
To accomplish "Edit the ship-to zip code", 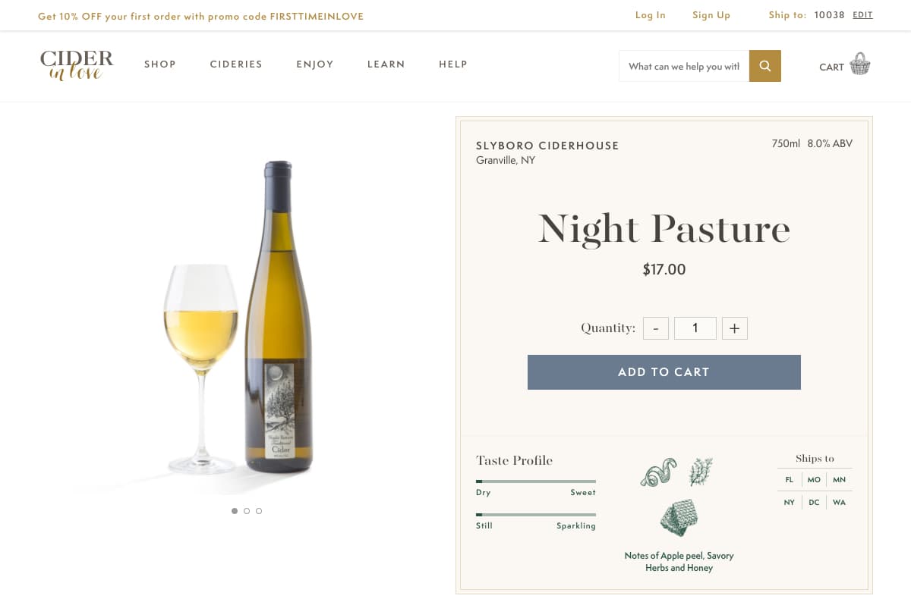I will pos(862,15).
